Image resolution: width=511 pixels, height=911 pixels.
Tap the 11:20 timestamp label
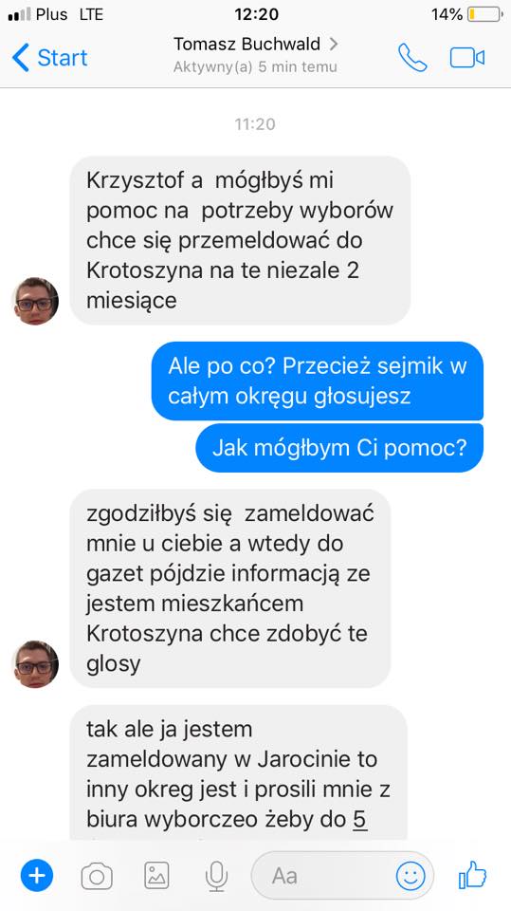(x=255, y=123)
